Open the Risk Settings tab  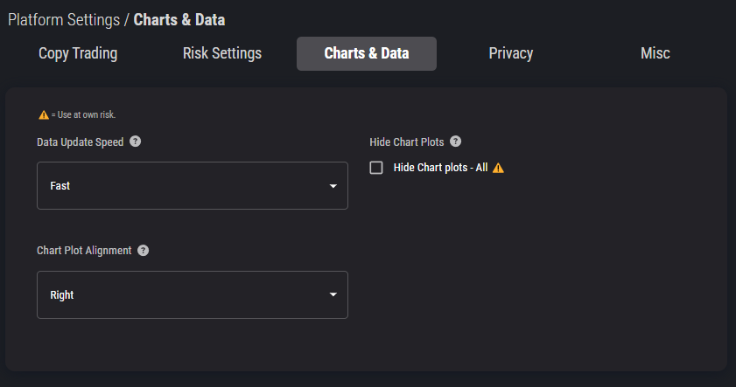click(x=222, y=53)
